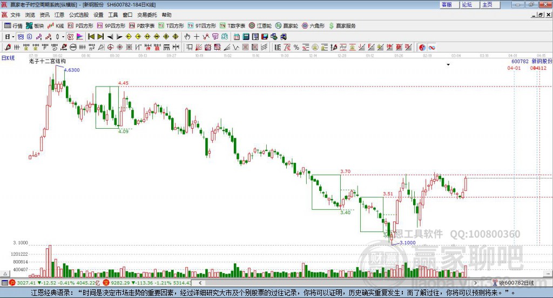The height and width of the screenshot is (298, 553).
Task: Open the calculator tool icon
Action: click(x=246, y=37)
